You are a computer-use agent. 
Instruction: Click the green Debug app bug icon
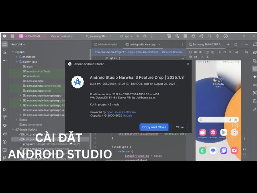click(145, 36)
